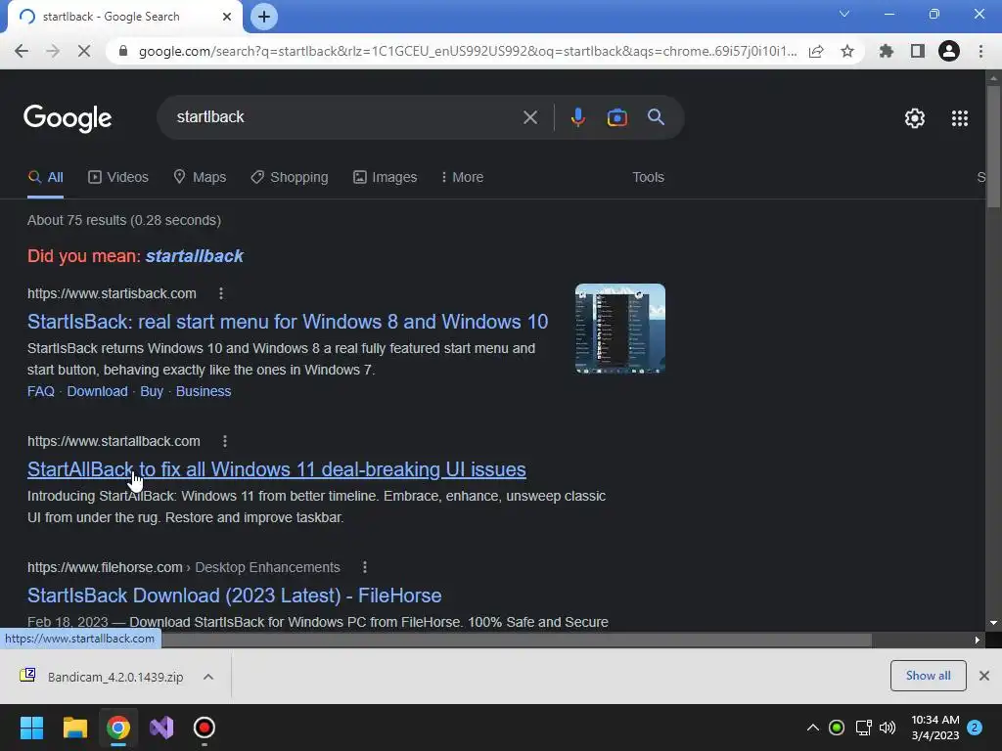Open search Tools options
The height and width of the screenshot is (751, 1002).
click(x=648, y=178)
